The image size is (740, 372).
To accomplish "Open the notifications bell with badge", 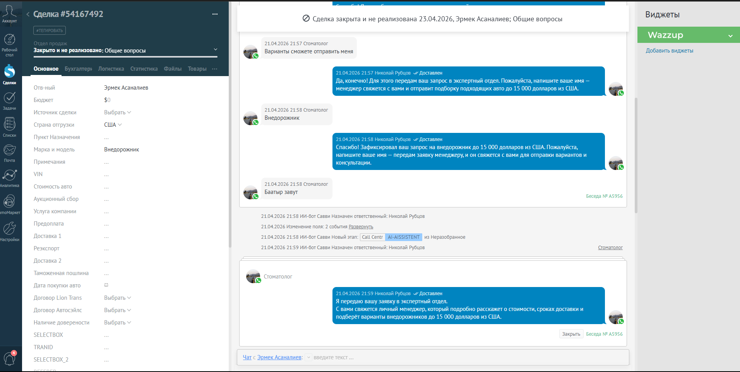I will [9, 358].
